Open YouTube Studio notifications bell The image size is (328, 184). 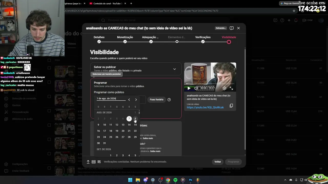(x=296, y=20)
